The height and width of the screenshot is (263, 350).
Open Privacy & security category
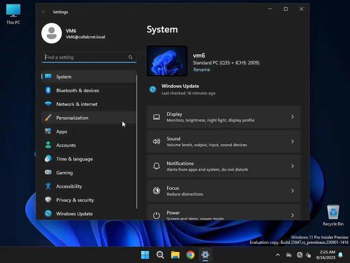point(89,200)
